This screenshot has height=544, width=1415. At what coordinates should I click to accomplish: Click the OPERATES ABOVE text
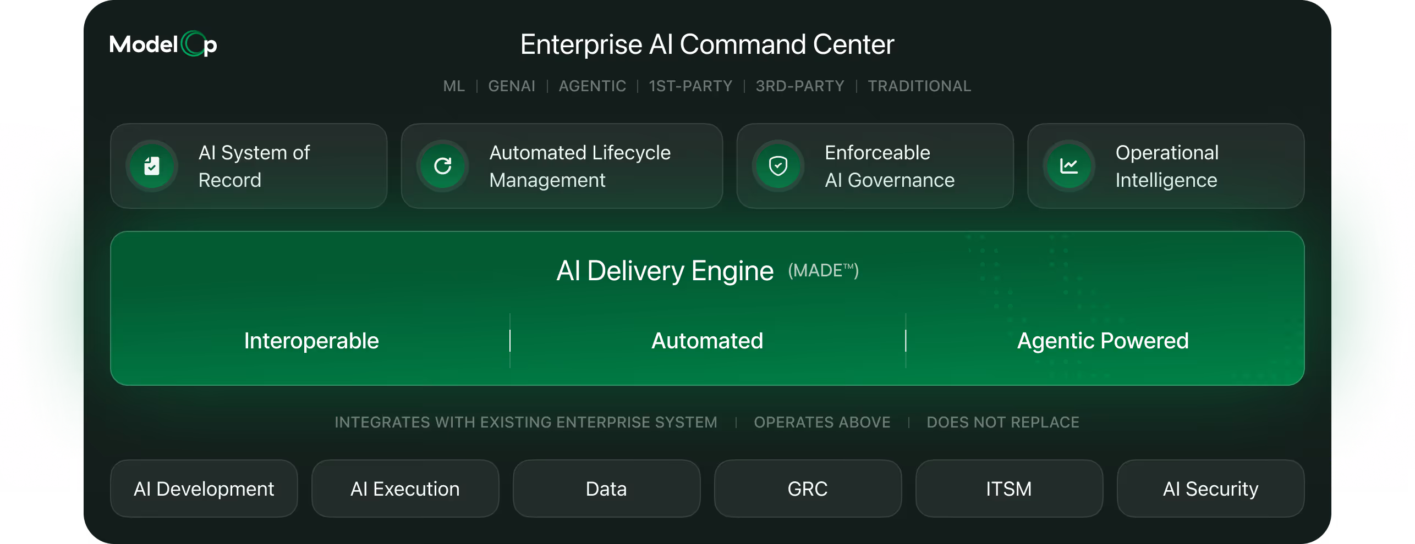tap(822, 422)
